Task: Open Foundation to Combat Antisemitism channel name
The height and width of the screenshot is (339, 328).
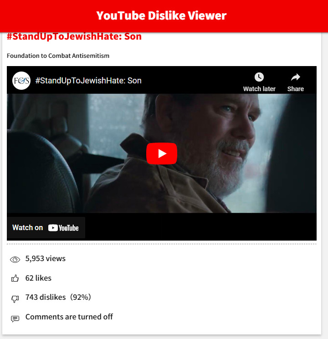Action: coord(58,56)
